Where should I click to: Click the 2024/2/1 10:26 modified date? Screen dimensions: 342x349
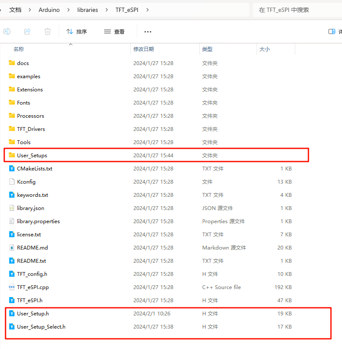click(152, 313)
